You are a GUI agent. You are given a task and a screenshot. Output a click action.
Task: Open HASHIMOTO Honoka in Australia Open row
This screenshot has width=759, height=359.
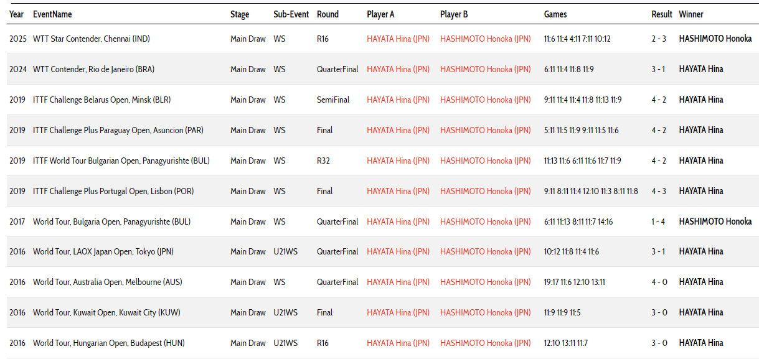486,282
